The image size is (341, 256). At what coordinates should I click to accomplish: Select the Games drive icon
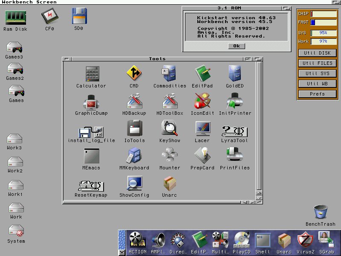click(16, 91)
